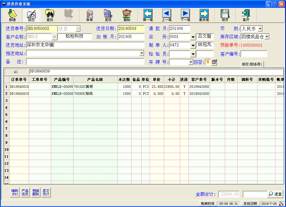286x207 pixels.
Task: Open the 库存区域 四楼成品仓 dropdown
Action: [267, 37]
